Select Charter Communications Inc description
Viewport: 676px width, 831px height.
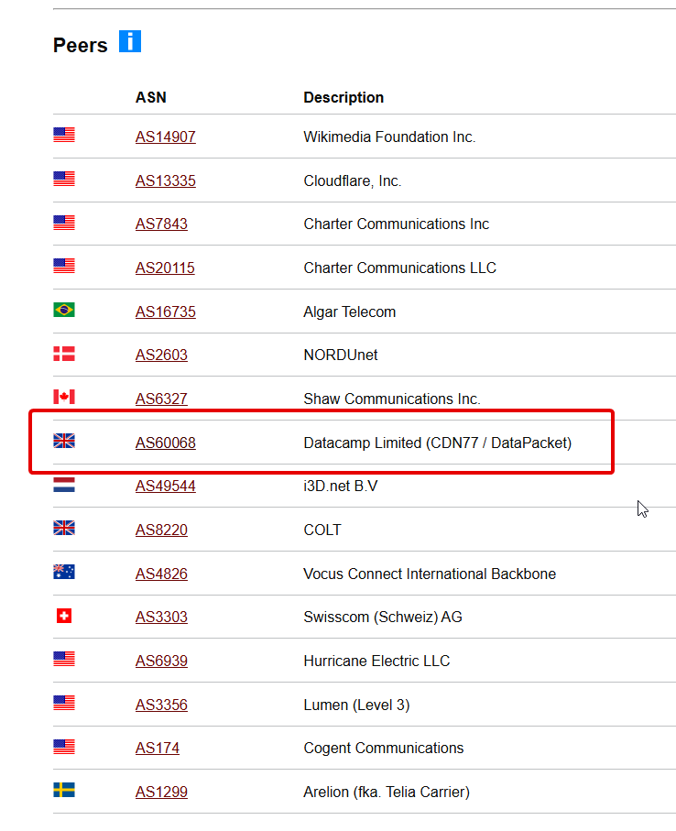[397, 224]
